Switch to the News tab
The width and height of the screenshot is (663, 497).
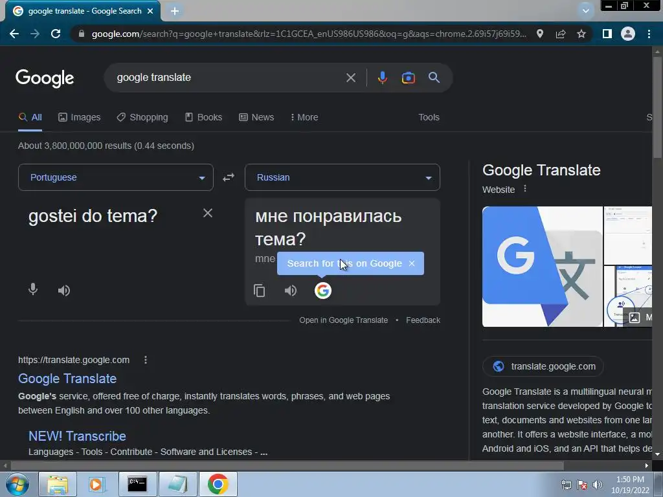256,117
